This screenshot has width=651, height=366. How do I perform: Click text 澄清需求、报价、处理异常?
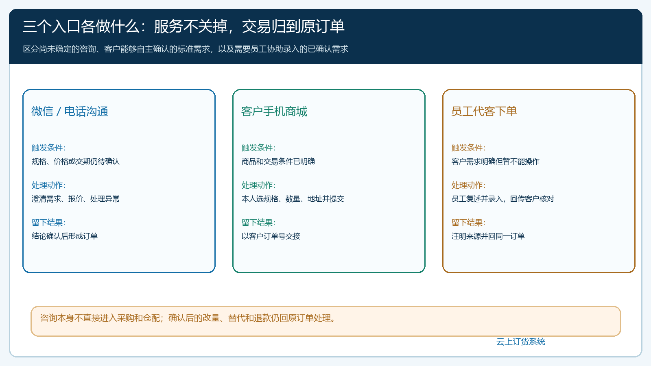[x=76, y=199]
